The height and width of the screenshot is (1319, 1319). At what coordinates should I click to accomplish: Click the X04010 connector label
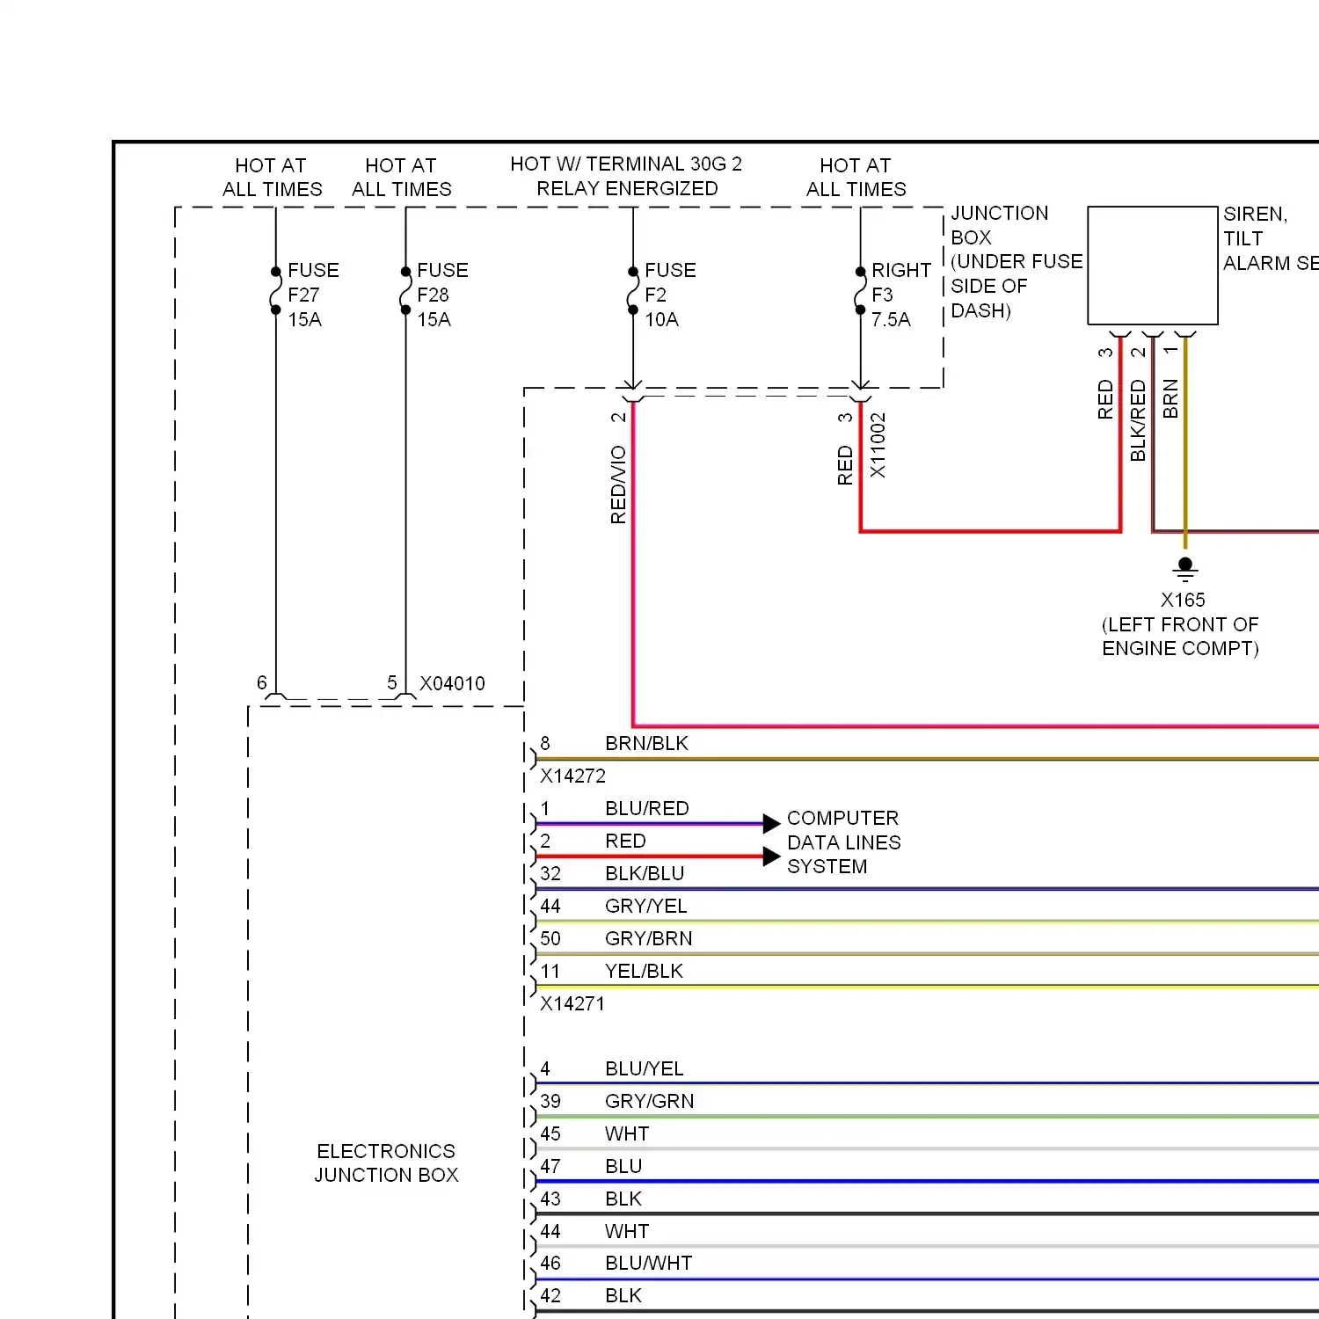click(452, 683)
